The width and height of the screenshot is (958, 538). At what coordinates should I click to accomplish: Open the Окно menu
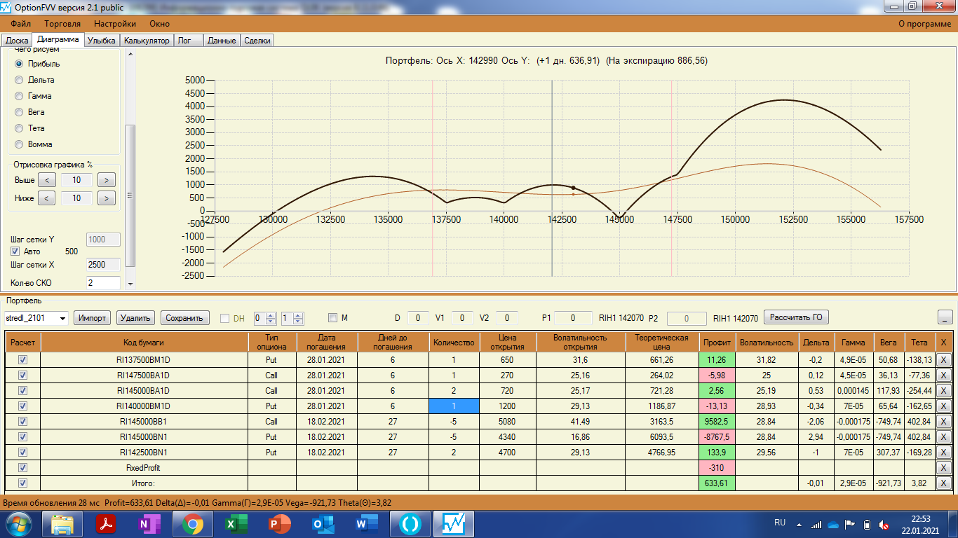[x=159, y=24]
